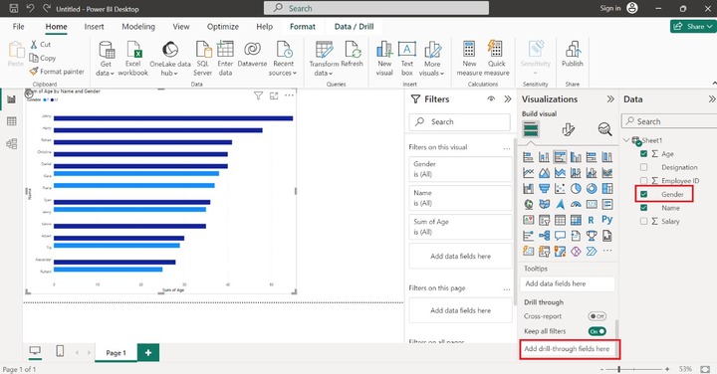The width and height of the screenshot is (717, 374).
Task: Check the Salary field checkbox
Action: pos(644,221)
